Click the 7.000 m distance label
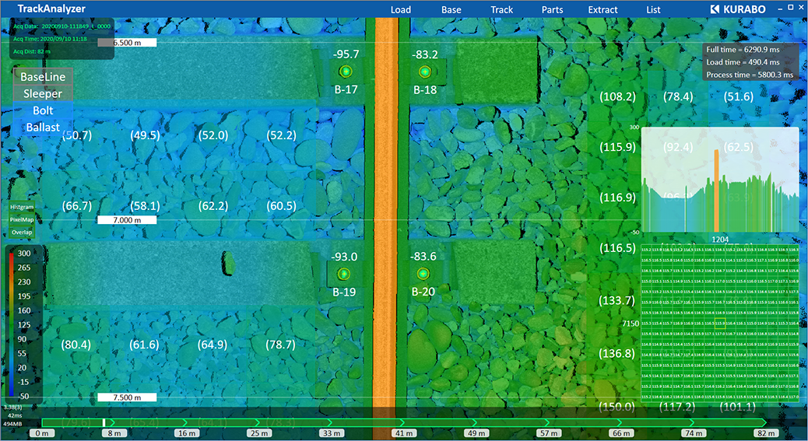Screen dimensions: 808x441 (x=127, y=220)
